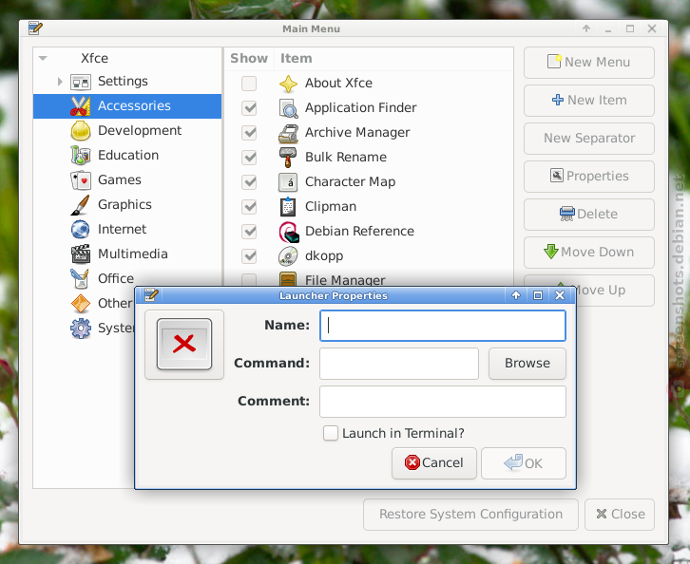Select Character Map item text

[x=351, y=182]
